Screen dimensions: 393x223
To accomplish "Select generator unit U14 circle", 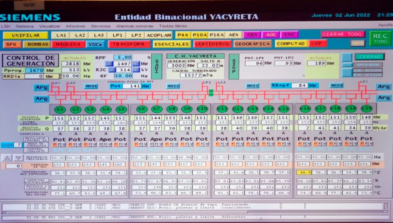I will pos(268,109).
